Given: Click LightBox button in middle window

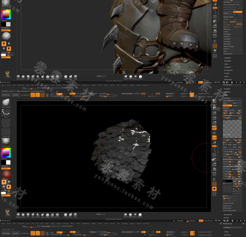Looking at the screenshot, I should click(x=15, y=95).
